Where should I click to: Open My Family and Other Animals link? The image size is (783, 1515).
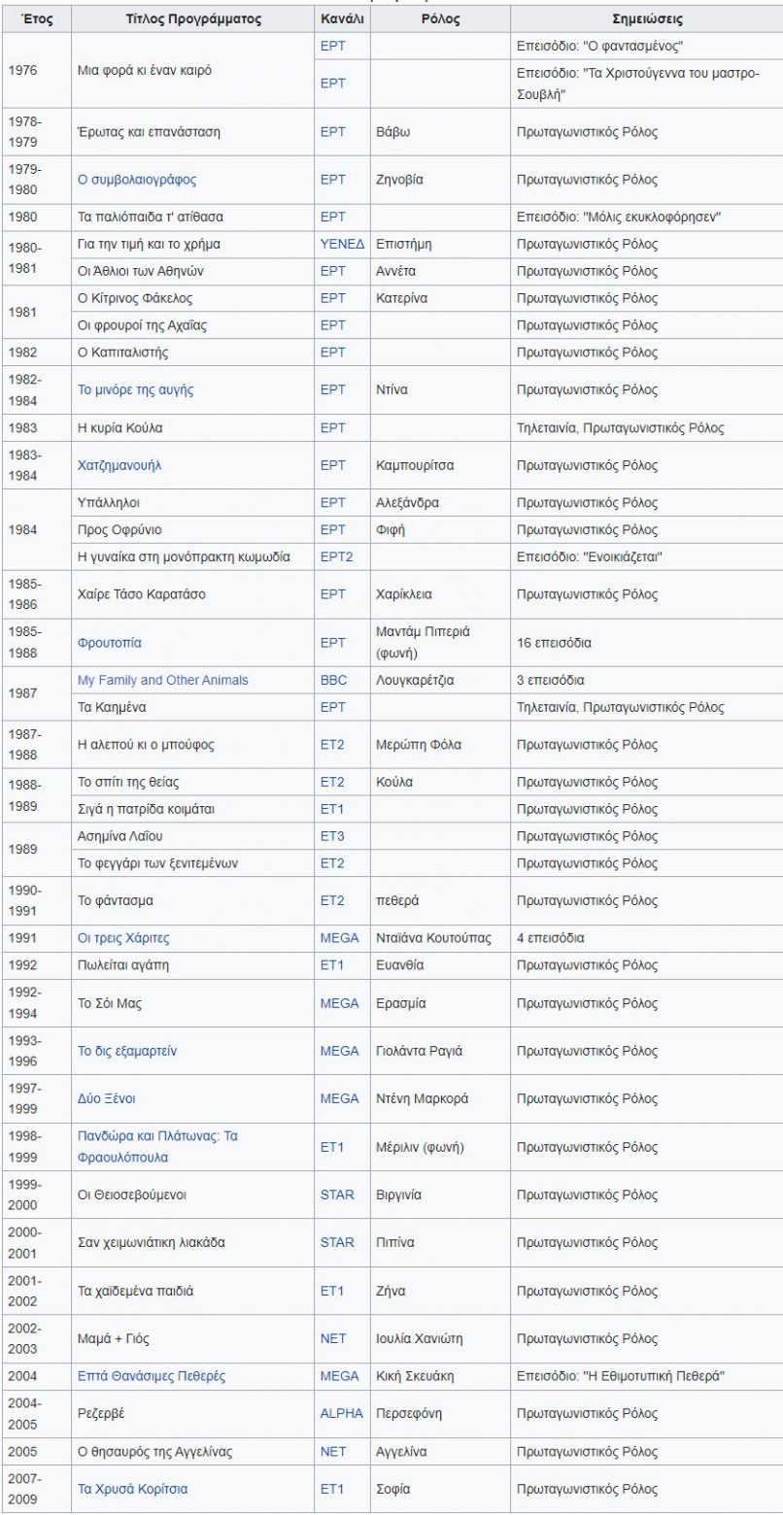pos(162,681)
